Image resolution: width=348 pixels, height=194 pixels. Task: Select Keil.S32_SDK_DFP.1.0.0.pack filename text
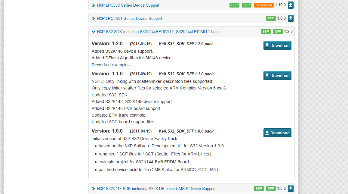186,131
